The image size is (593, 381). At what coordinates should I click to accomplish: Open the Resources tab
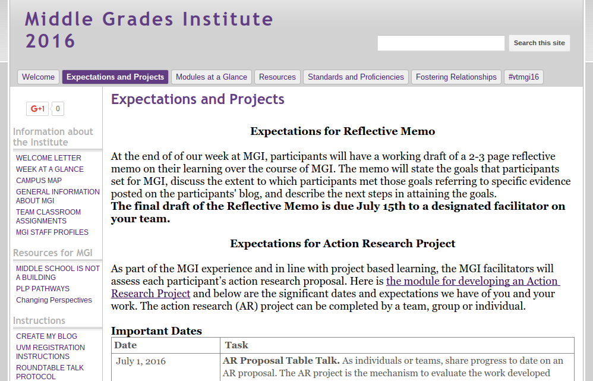click(x=277, y=77)
